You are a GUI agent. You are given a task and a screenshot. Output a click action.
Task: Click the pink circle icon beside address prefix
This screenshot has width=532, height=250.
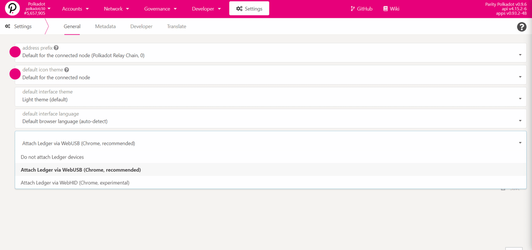tap(15, 52)
